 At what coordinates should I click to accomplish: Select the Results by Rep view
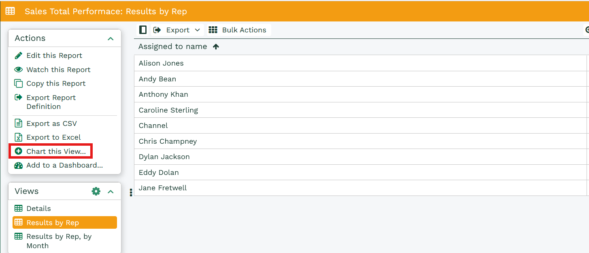[53, 223]
